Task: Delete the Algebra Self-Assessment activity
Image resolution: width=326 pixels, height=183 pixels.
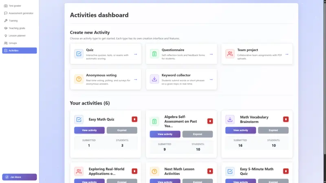Action: pyautogui.click(x=210, y=121)
